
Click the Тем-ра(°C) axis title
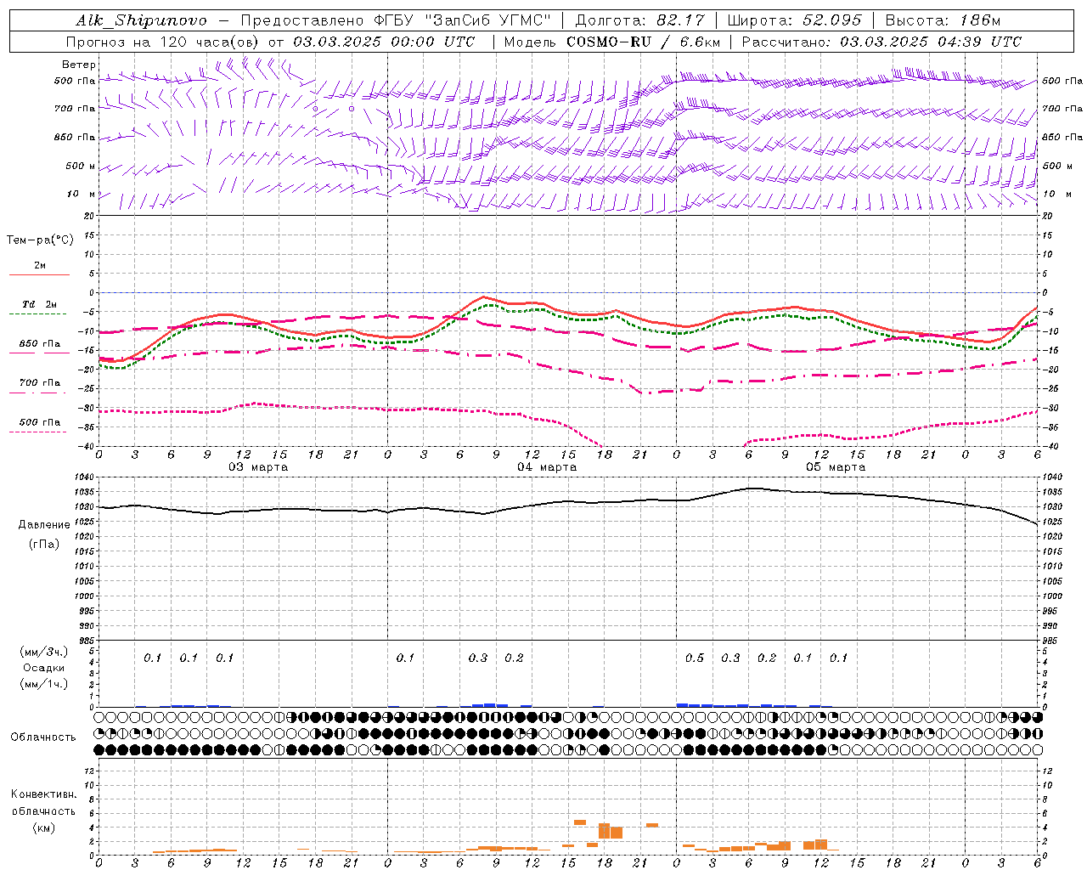pos(40,240)
